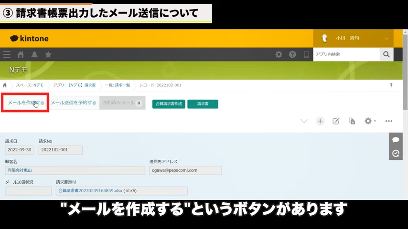Download 合算請求書20230209164859.xlsx attachment

click(90, 191)
